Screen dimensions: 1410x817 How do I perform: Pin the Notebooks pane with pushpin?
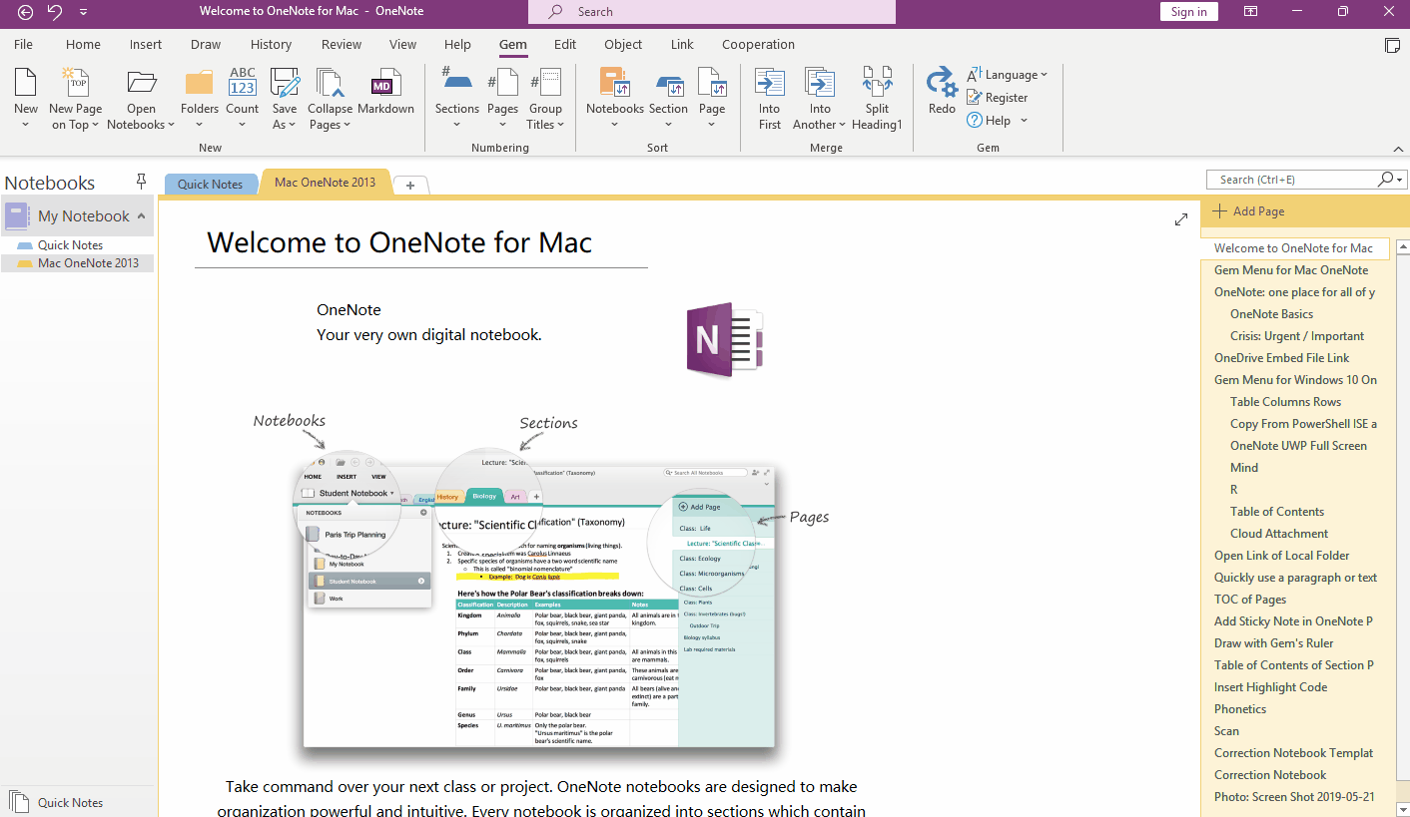141,182
